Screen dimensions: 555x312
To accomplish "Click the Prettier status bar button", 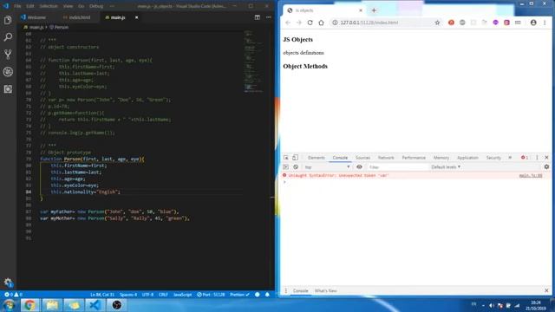I will pos(239,295).
